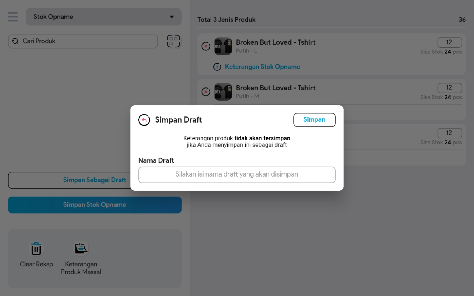Click plus icon beside Keterangan Stok Opname
The image size is (474, 296).
(217, 67)
